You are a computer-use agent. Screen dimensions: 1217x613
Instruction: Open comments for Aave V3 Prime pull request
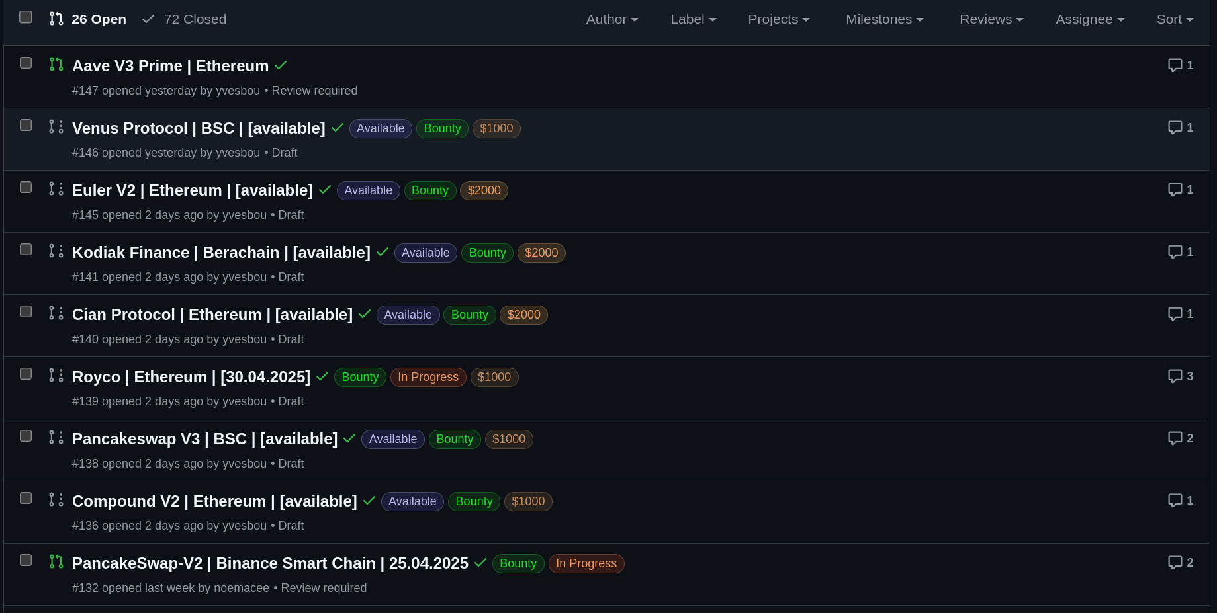[x=1181, y=65]
